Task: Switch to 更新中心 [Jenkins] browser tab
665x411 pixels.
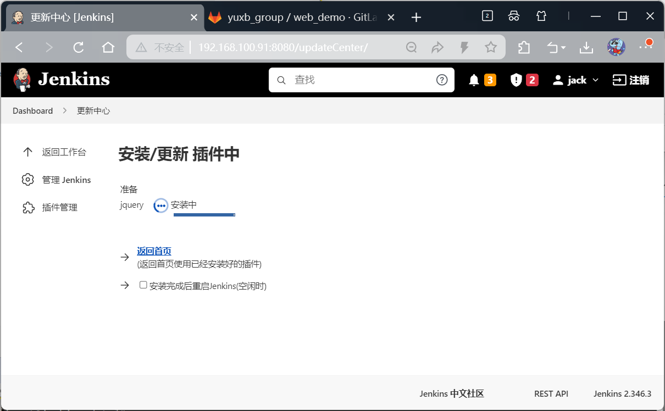Action: (104, 18)
